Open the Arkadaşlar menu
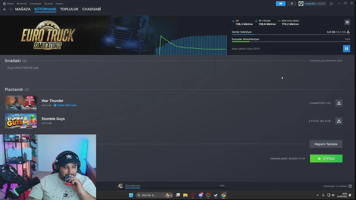This screenshot has width=356, height=200. pyautogui.click(x=35, y=4)
